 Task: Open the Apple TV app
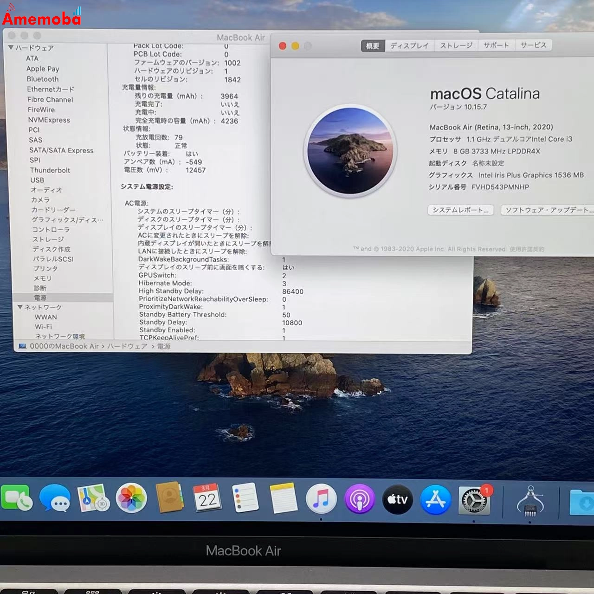coord(398,499)
